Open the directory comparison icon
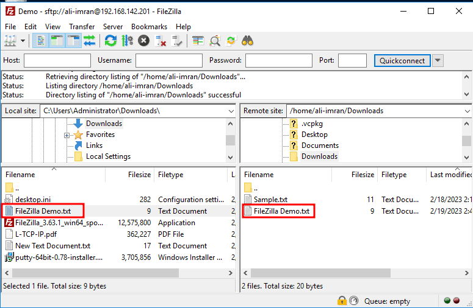This screenshot has width=473, height=308. (198, 41)
